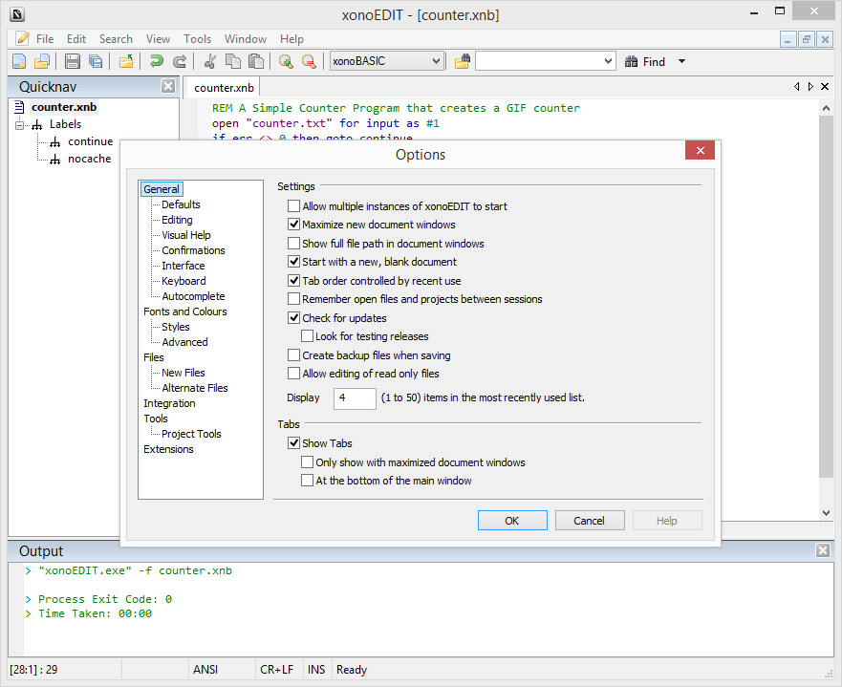
Task: Click OK in the Options dialog
Action: [x=512, y=520]
